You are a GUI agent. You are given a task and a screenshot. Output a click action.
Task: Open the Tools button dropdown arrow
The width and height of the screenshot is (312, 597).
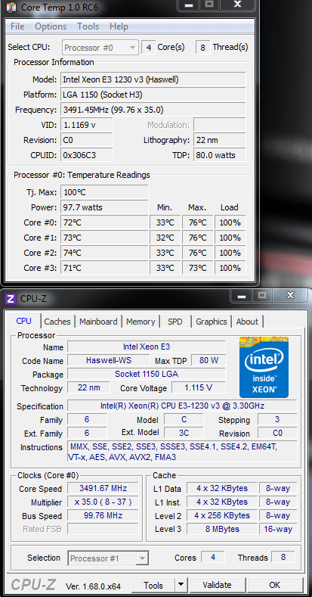pos(181,585)
